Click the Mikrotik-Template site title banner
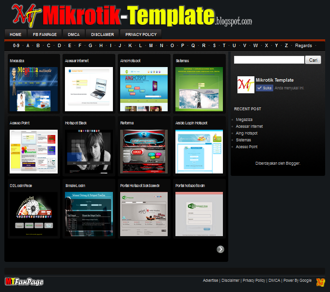The width and height of the screenshot is (330, 292). pyautogui.click(x=147, y=16)
